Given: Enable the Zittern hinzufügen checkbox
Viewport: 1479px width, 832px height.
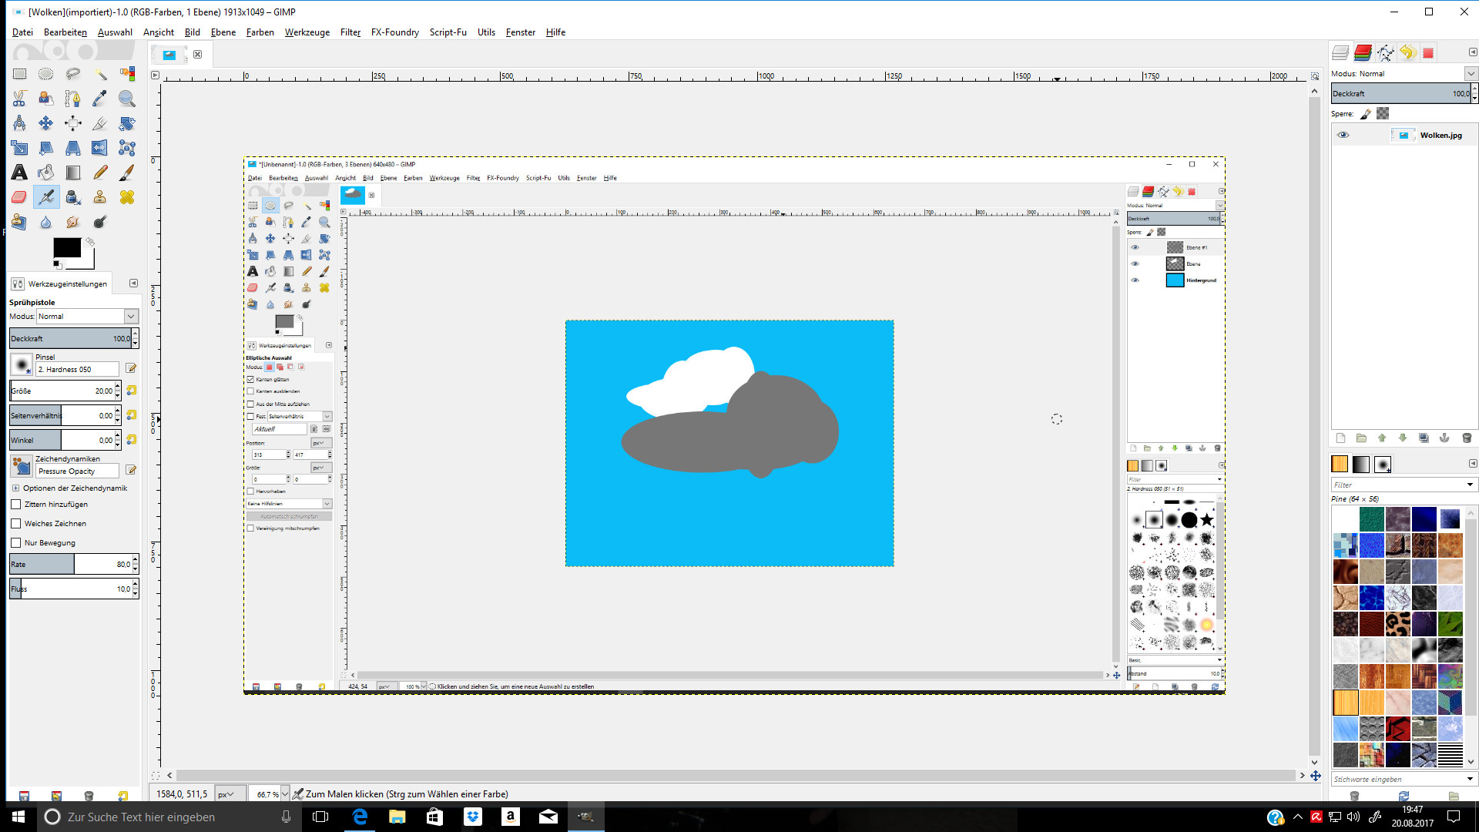Looking at the screenshot, I should [16, 505].
